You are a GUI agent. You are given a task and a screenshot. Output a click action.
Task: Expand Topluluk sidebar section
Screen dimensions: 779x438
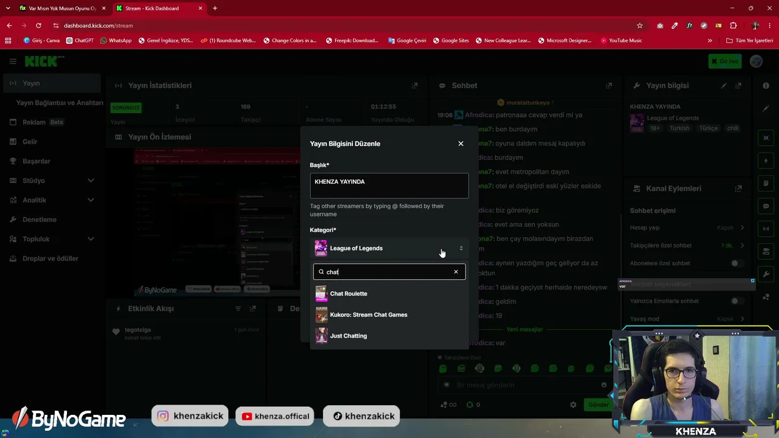tap(51, 239)
